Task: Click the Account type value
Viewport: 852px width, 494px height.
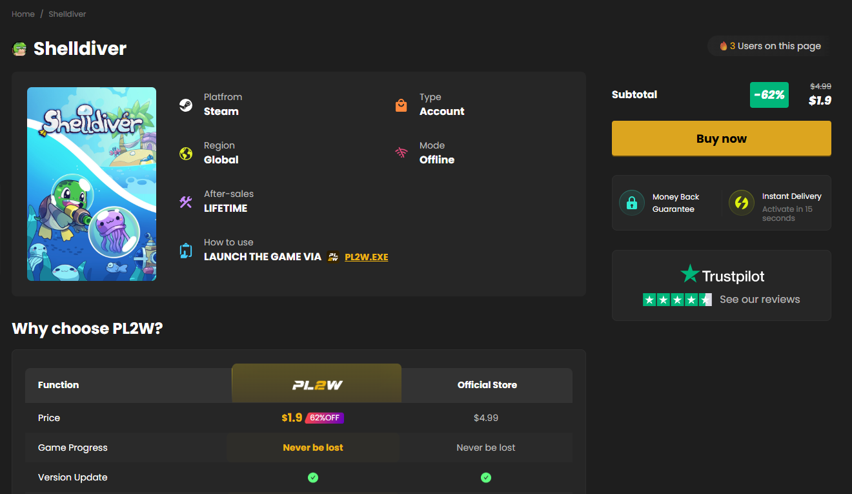Action: pyautogui.click(x=442, y=111)
